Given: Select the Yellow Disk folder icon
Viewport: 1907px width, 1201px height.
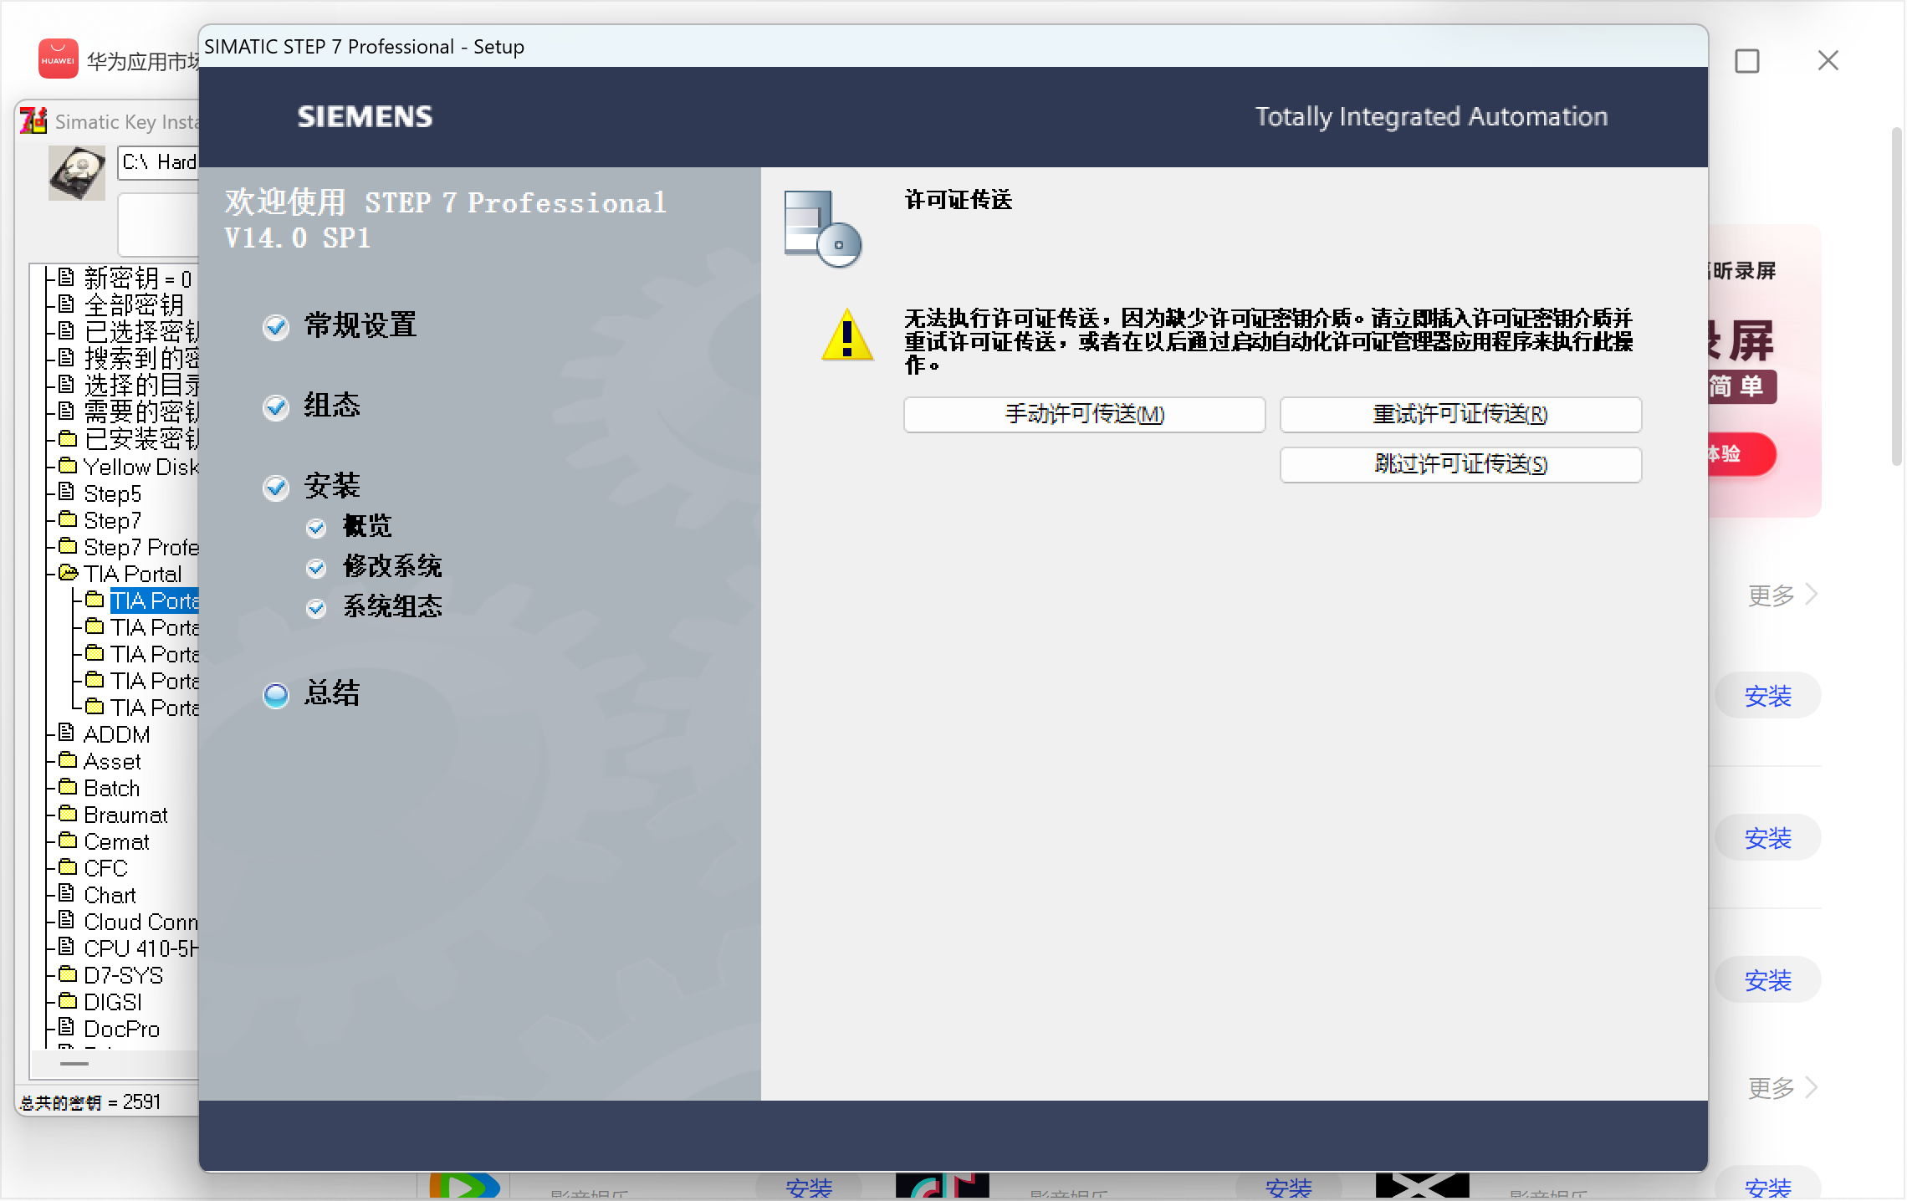Looking at the screenshot, I should 68,466.
